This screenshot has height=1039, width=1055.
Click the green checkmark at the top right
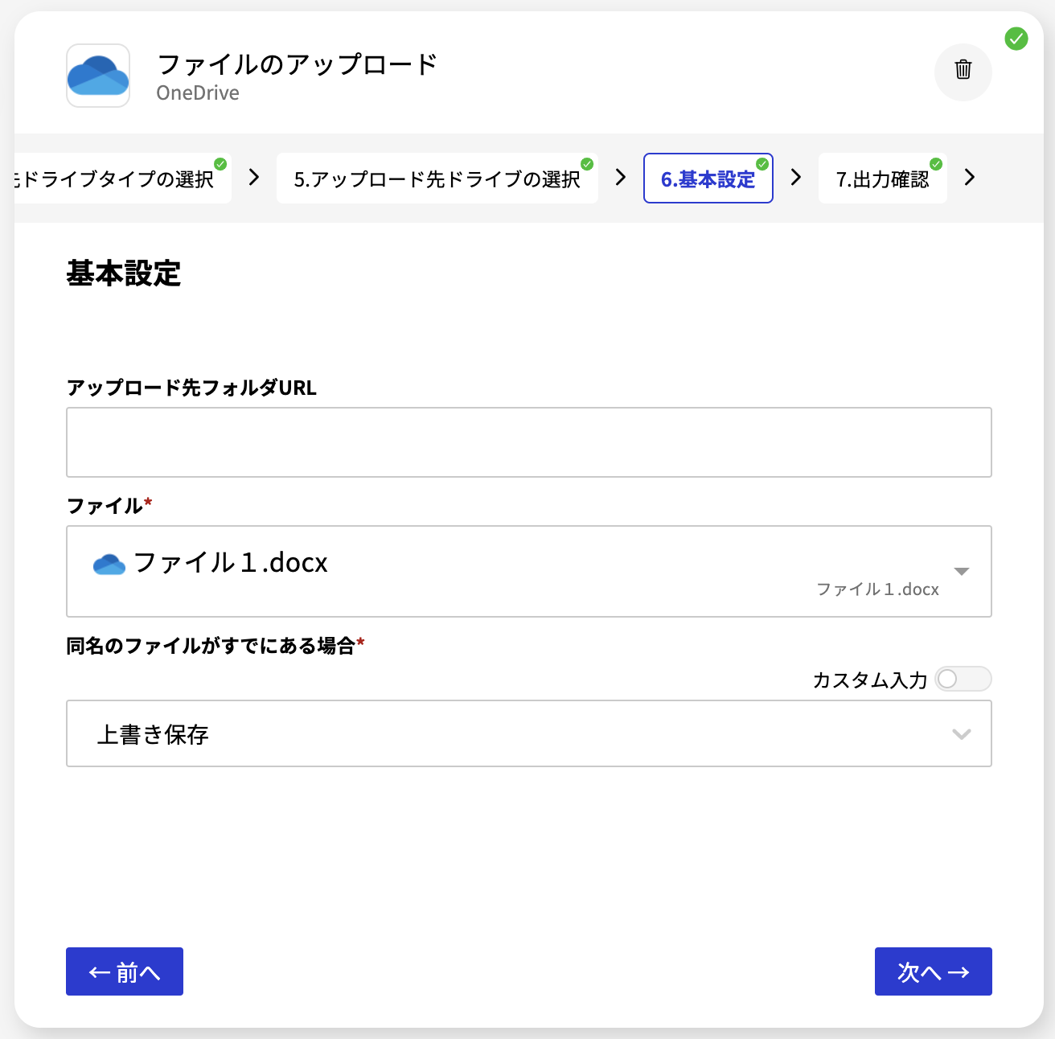point(1016,38)
